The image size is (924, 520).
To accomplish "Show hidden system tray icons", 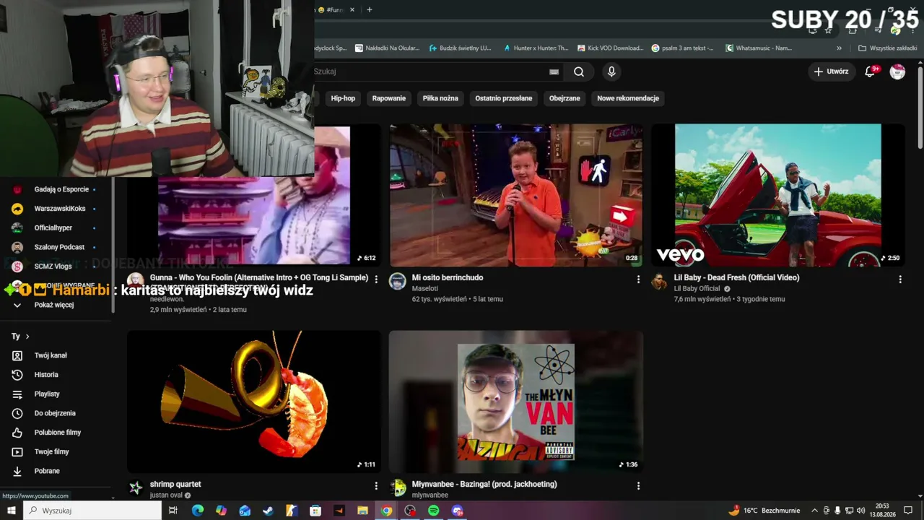I will (x=815, y=511).
